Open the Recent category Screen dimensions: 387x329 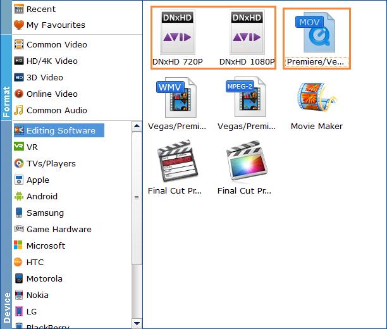tap(40, 9)
